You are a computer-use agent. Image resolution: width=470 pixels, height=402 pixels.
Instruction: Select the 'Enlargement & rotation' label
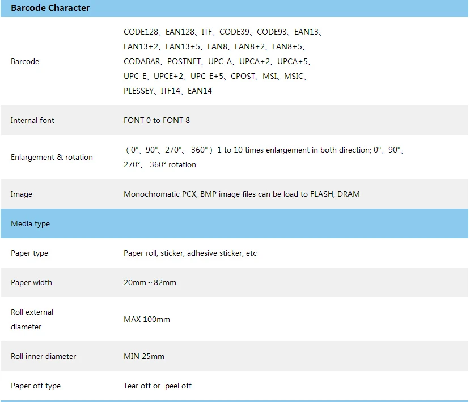pyautogui.click(x=52, y=157)
